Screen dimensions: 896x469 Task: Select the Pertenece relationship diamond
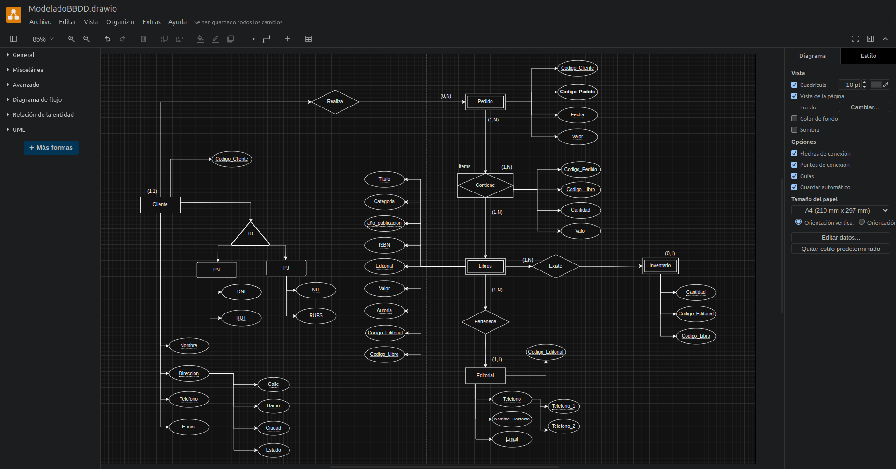click(x=485, y=322)
